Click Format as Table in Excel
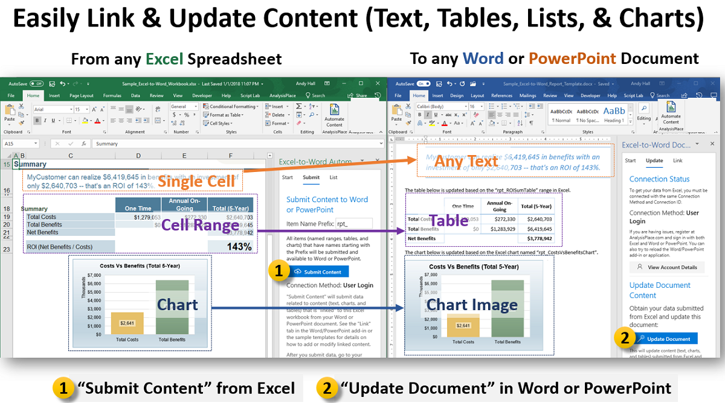 coord(223,115)
